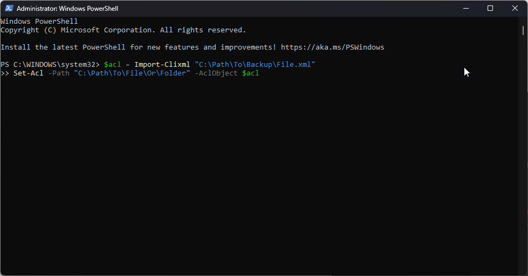
Task: Click the PowerShell icon in the title bar
Action: tap(8, 9)
